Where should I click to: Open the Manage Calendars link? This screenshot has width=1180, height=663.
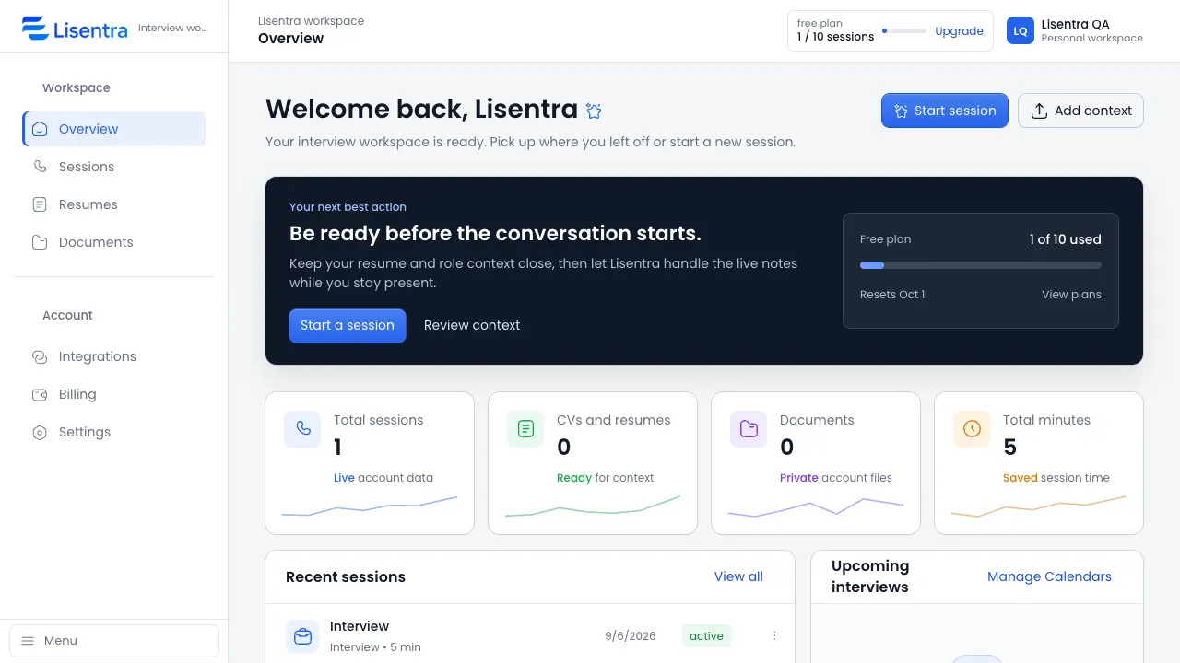coord(1049,576)
